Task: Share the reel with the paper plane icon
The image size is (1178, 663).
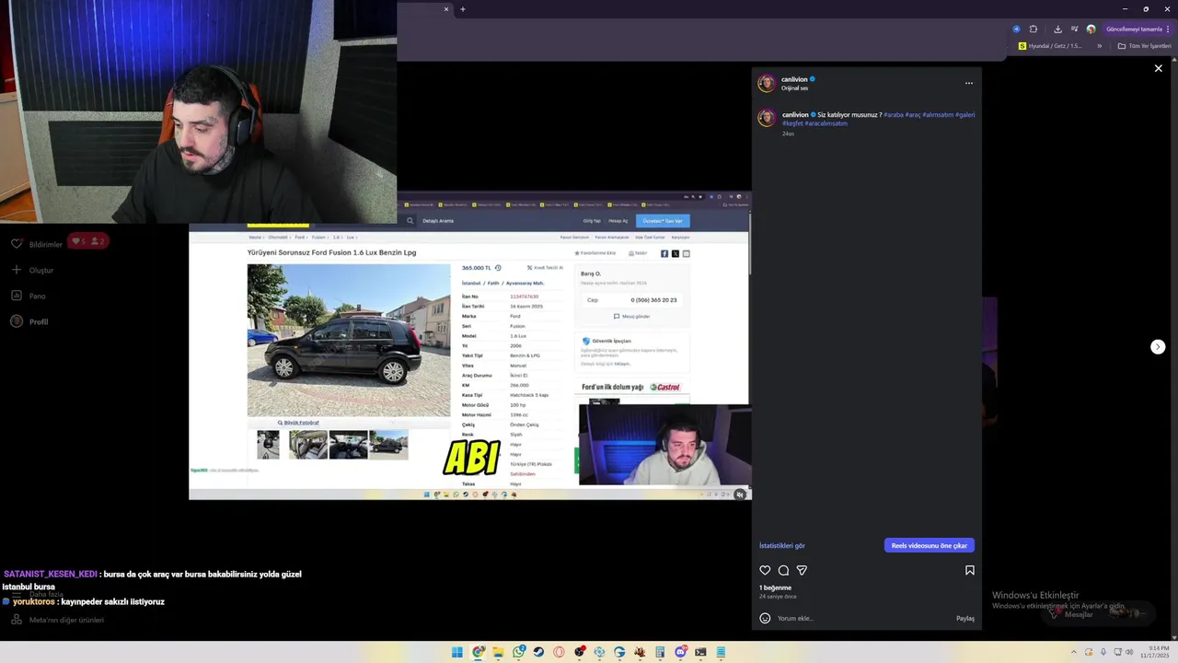Action: 802,570
